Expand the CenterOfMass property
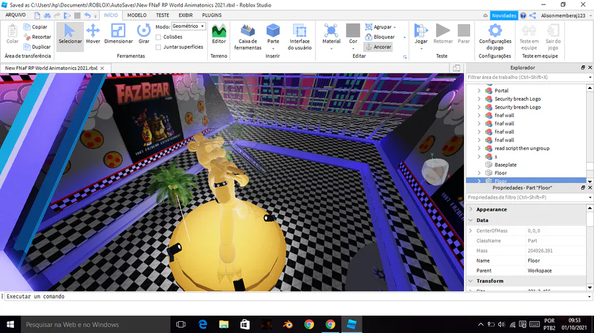This screenshot has height=333, width=594. pyautogui.click(x=471, y=231)
